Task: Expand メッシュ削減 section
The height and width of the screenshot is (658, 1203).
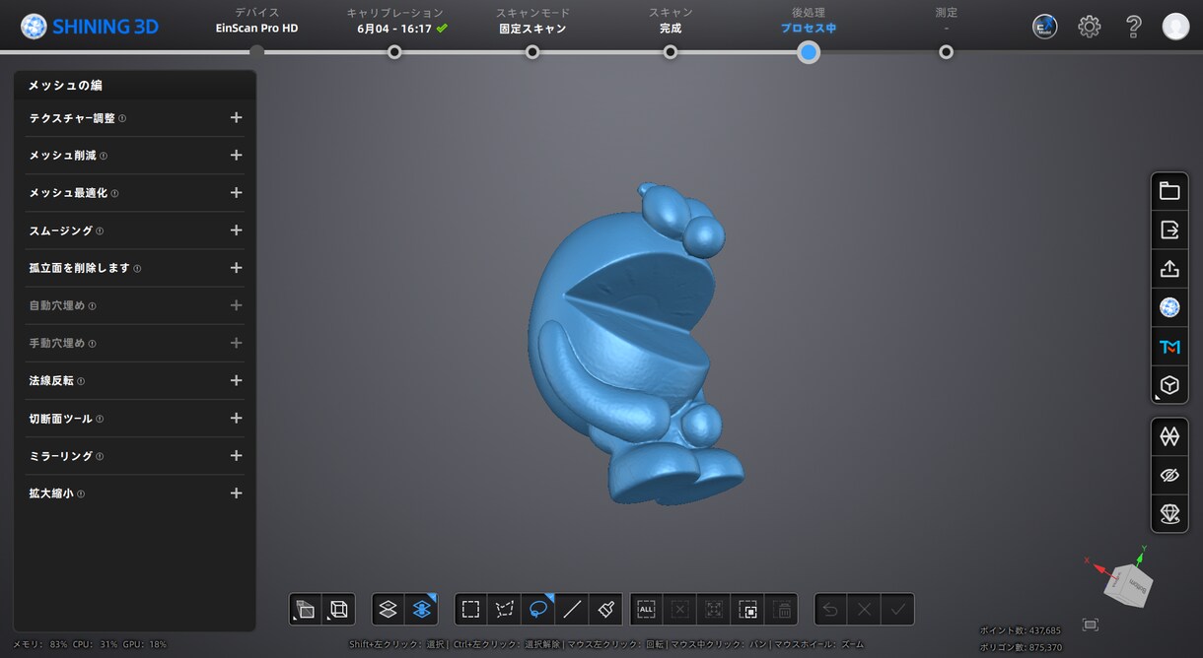Action: 236,156
